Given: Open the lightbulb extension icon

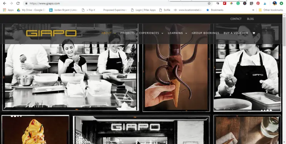Looking at the screenshot, I should coord(251,3).
